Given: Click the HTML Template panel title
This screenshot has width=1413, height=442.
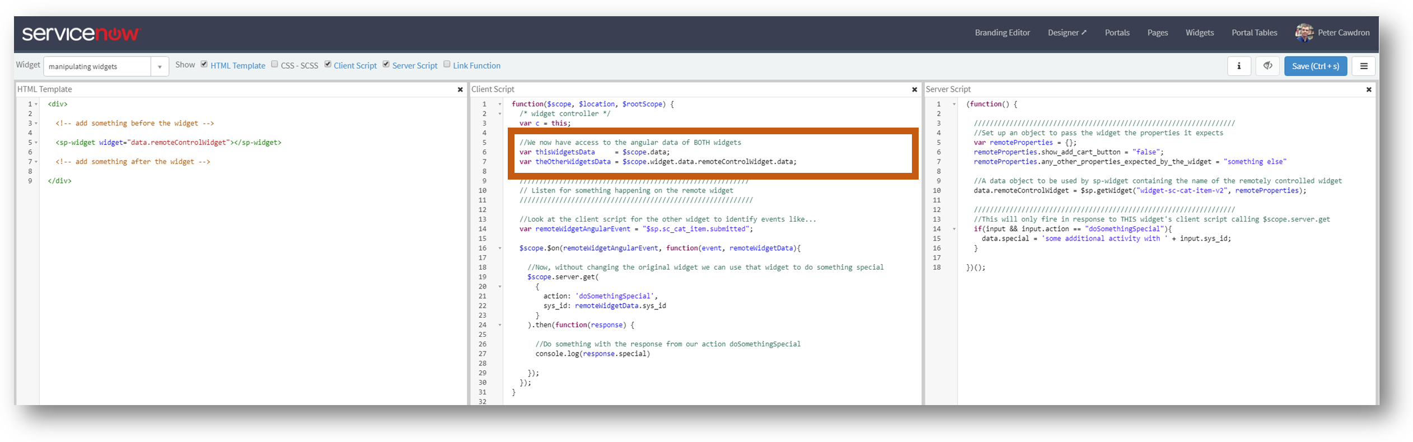Looking at the screenshot, I should 45,90.
